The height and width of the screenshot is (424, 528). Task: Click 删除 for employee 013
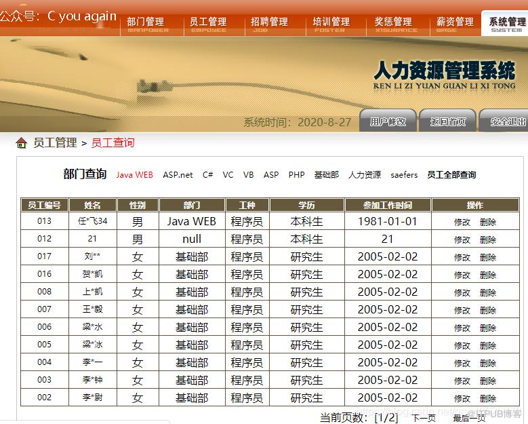[x=488, y=222]
